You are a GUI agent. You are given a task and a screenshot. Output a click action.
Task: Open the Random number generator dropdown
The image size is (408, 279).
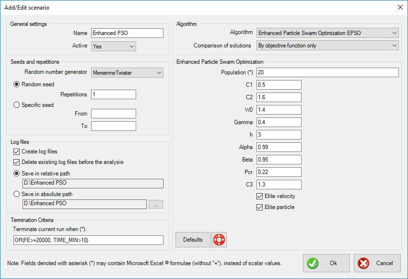click(x=127, y=72)
